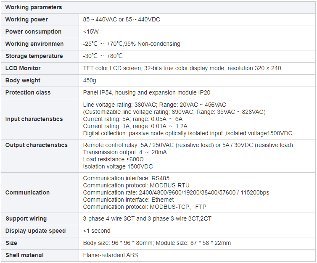
Task: Click the Flame-retardant ABS shell material value
Action: click(111, 255)
